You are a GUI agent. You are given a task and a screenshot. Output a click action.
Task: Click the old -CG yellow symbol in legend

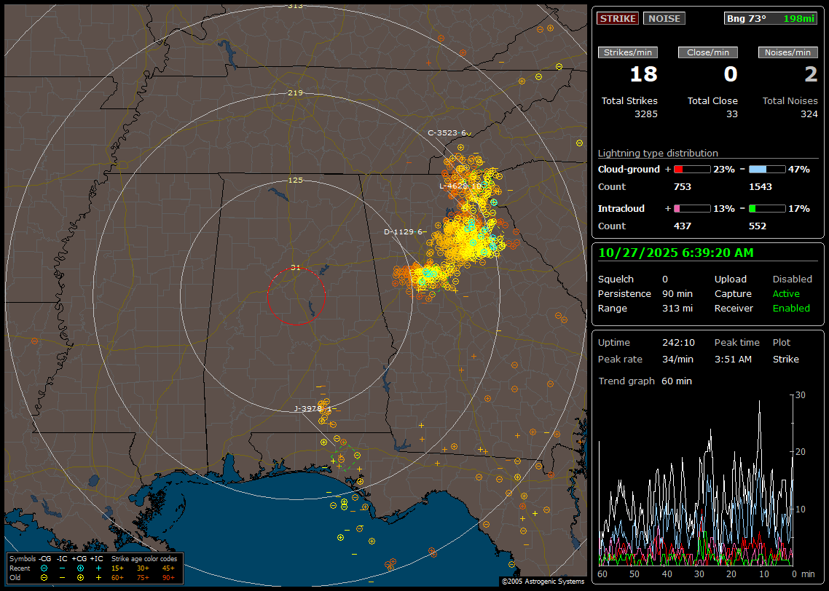44,577
